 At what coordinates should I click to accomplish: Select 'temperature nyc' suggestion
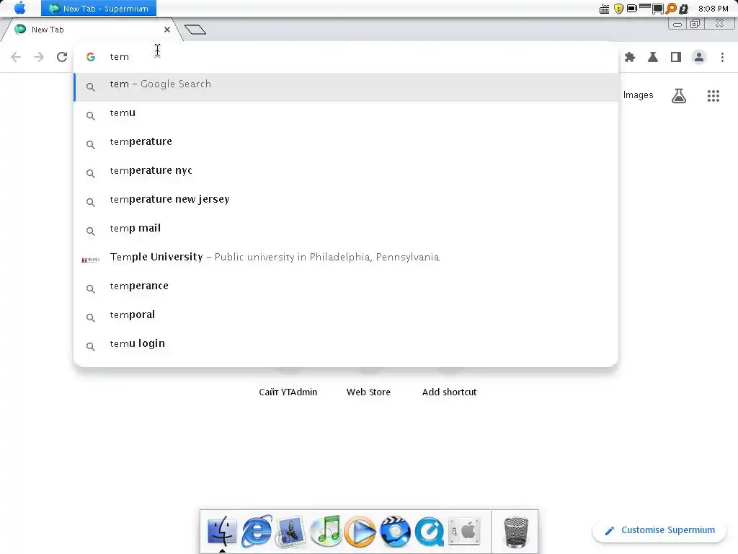point(346,173)
